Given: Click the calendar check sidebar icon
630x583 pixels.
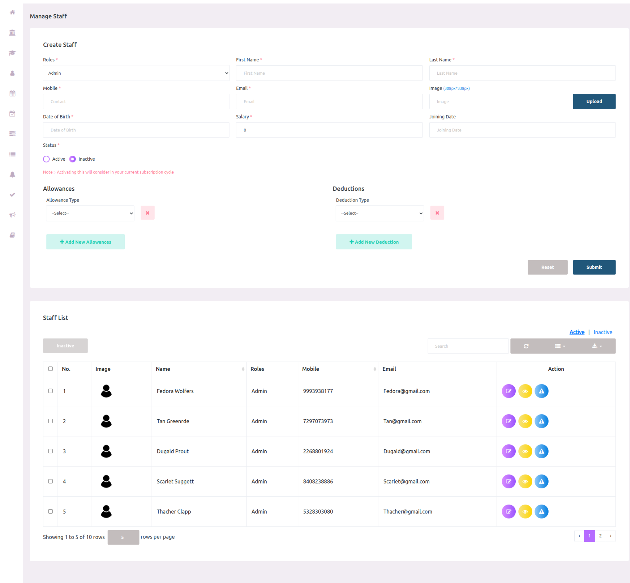Looking at the screenshot, I should pyautogui.click(x=12, y=114).
